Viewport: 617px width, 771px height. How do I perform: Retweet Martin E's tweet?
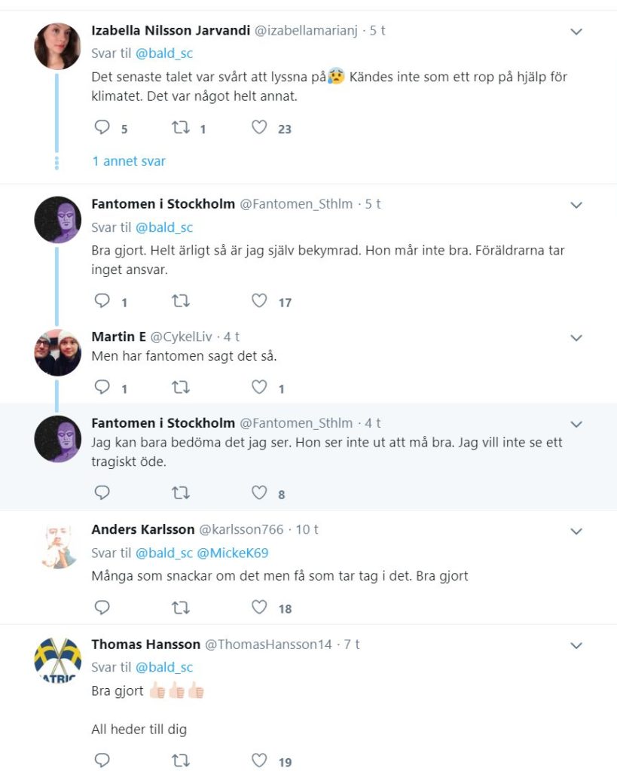point(181,388)
